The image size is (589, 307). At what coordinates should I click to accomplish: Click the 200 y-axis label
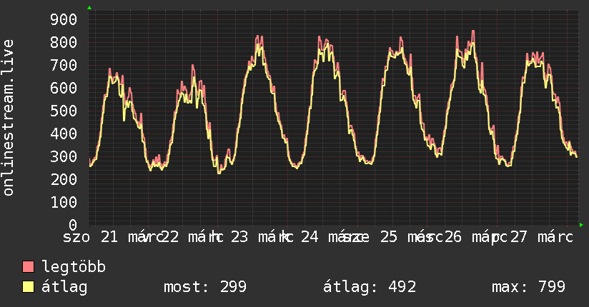tap(64, 179)
